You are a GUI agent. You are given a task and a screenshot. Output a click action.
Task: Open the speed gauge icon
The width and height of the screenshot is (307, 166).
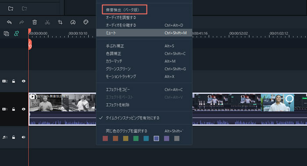pos(73,22)
